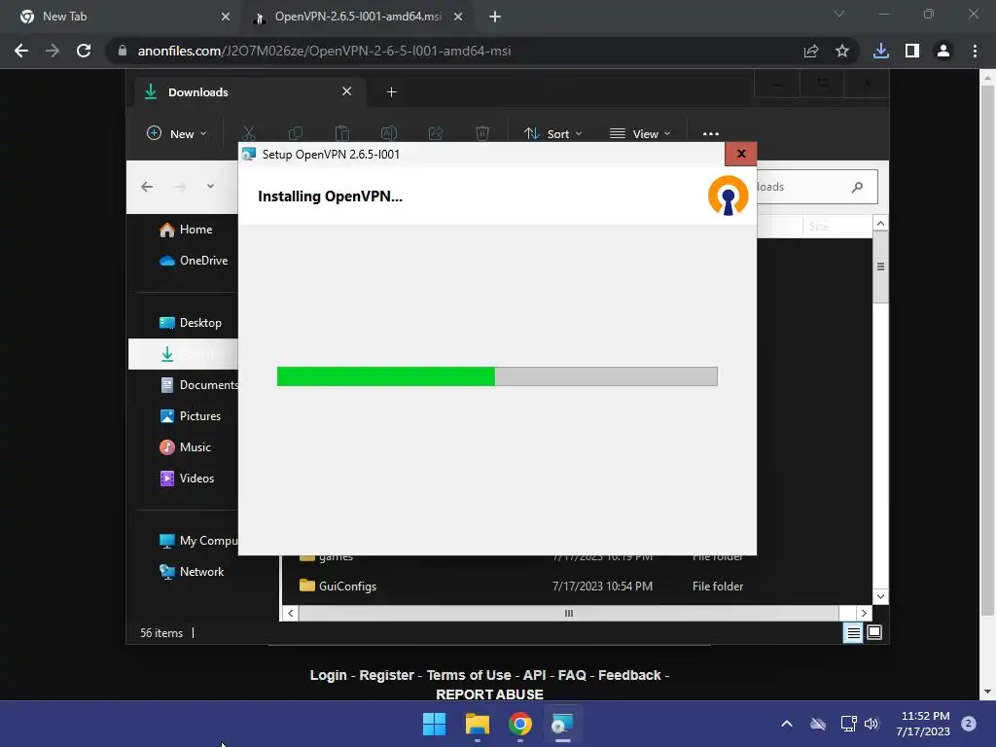The width and height of the screenshot is (996, 747).
Task: Open the Feedback link in footer
Action: (629, 675)
